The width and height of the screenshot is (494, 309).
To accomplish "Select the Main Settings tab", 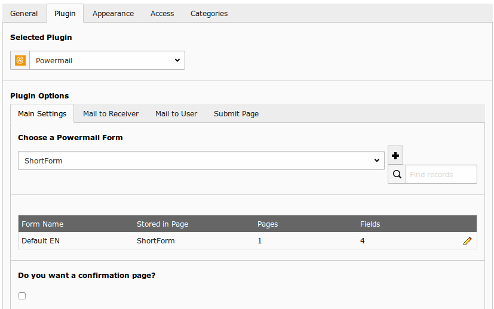I will click(42, 113).
